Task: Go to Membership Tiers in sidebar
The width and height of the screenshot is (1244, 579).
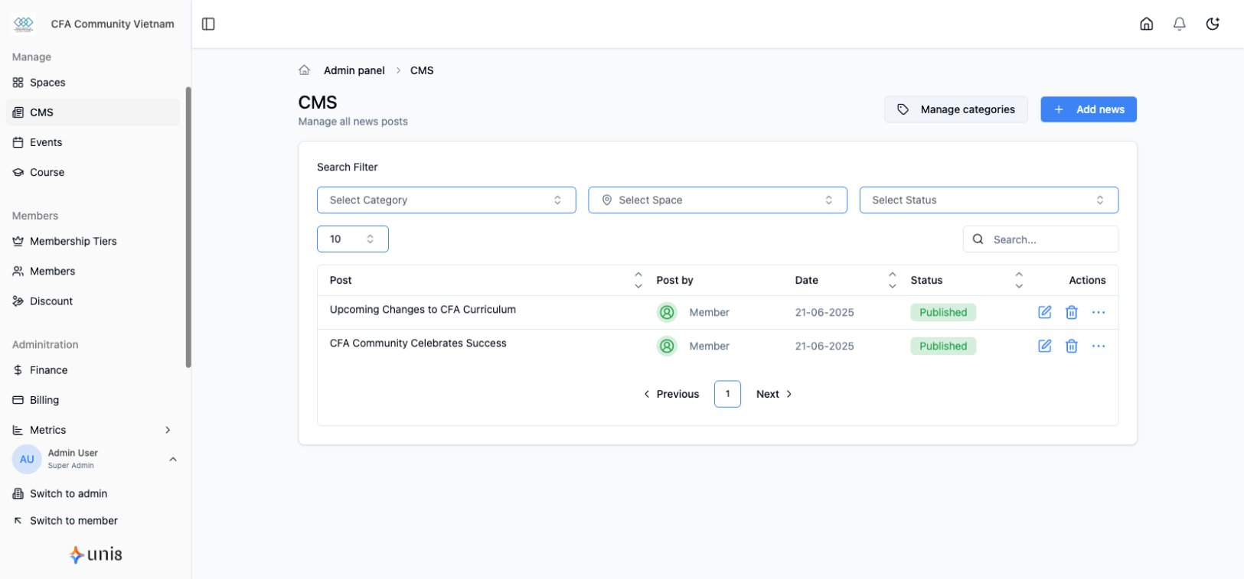Action: 73,241
